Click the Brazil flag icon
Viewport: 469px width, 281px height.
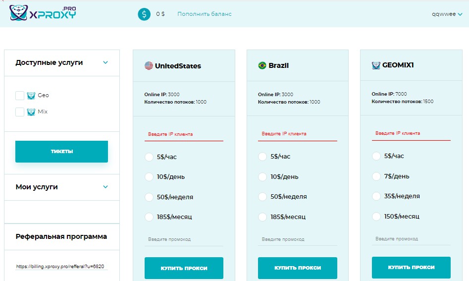(x=262, y=65)
